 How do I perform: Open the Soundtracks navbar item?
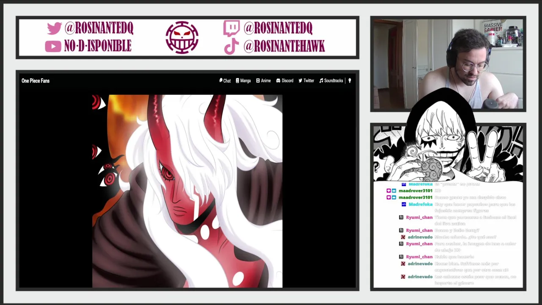coord(331,80)
